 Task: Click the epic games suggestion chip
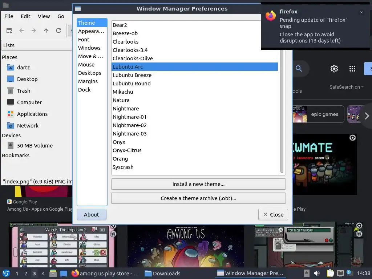pyautogui.click(x=318, y=114)
